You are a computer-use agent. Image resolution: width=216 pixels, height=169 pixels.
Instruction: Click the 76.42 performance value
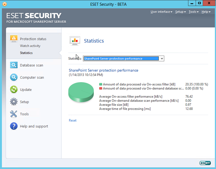click(x=189, y=96)
